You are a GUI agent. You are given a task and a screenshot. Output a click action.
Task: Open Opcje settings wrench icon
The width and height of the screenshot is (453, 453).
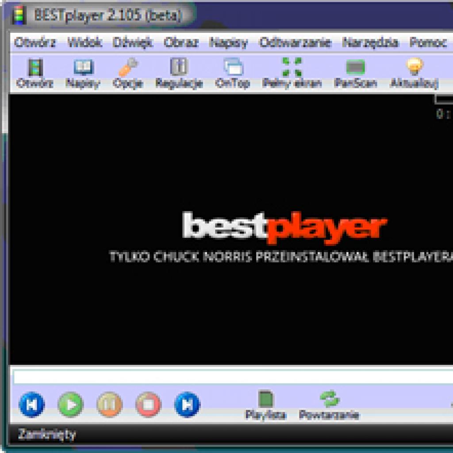pos(128,67)
